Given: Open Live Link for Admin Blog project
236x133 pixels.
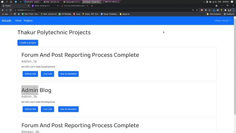Looking at the screenshot, I should click(48, 109).
